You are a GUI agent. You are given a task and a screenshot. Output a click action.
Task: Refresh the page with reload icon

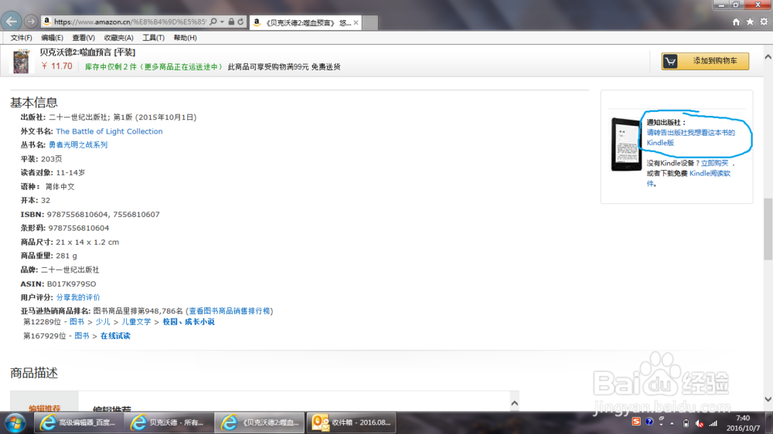(x=240, y=22)
